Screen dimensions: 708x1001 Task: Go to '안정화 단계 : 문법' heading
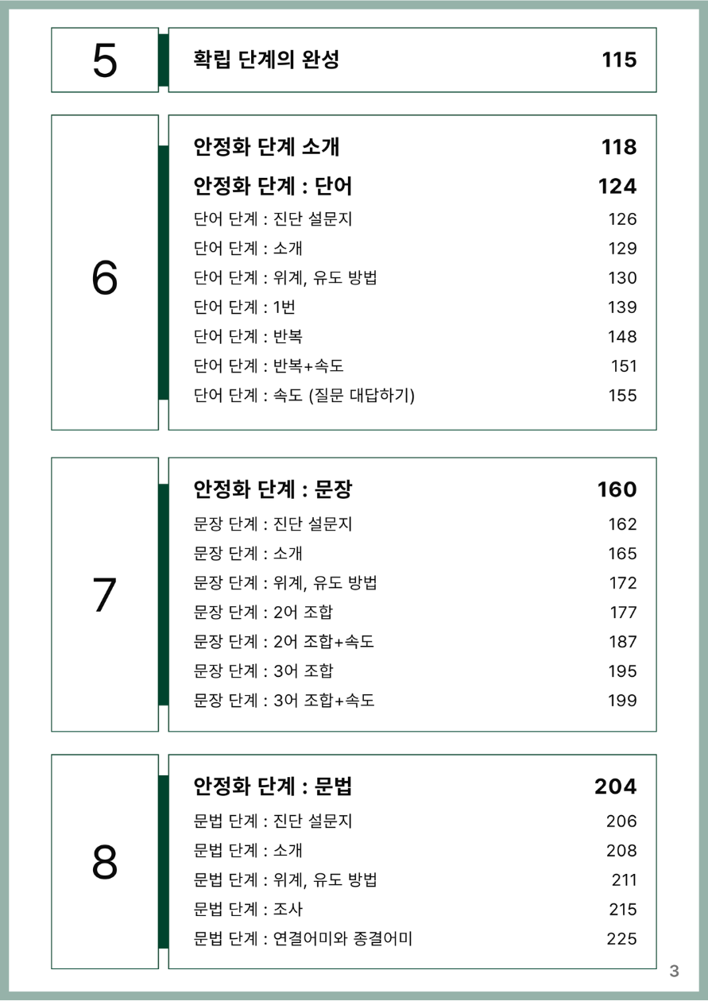click(x=273, y=786)
